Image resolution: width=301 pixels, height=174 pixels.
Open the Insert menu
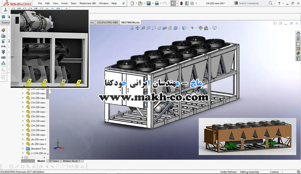pyautogui.click(x=64, y=3)
